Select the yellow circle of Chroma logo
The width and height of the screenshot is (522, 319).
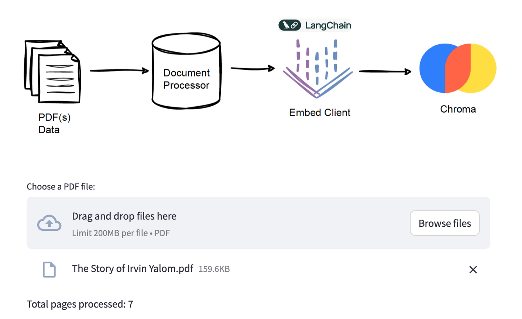[484, 68]
